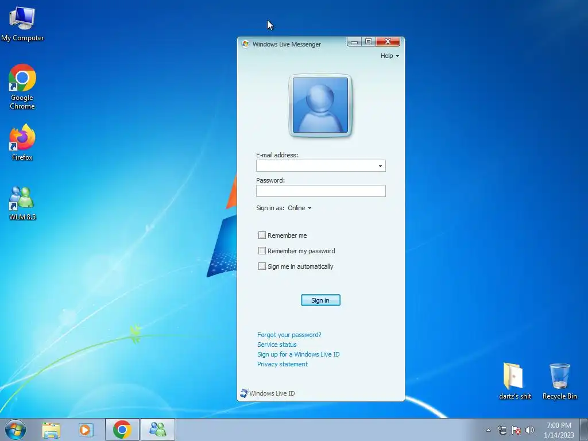Open the "dartz's shit" folder icon

(x=514, y=381)
